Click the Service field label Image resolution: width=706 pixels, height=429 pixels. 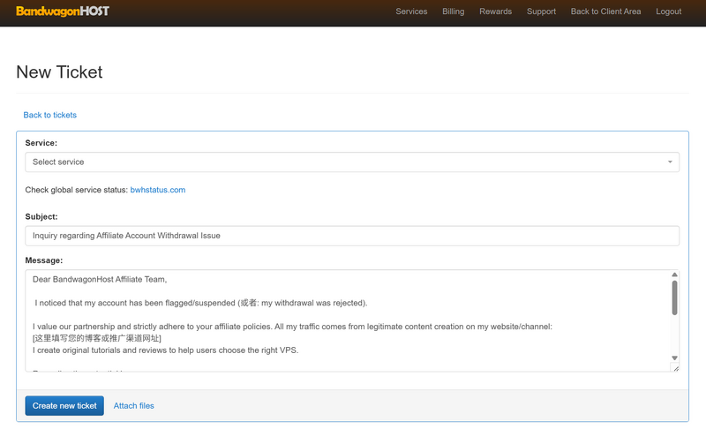(41, 142)
